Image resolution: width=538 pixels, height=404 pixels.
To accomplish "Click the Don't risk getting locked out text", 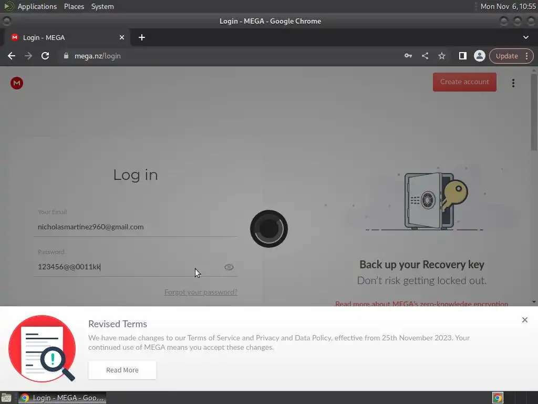I will click(x=422, y=281).
